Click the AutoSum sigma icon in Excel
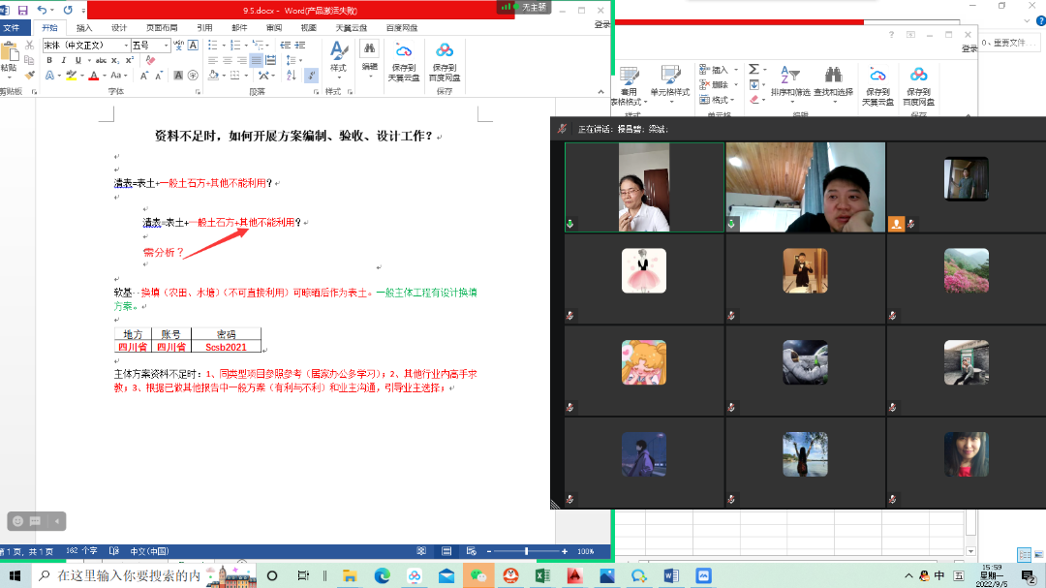 coord(754,70)
